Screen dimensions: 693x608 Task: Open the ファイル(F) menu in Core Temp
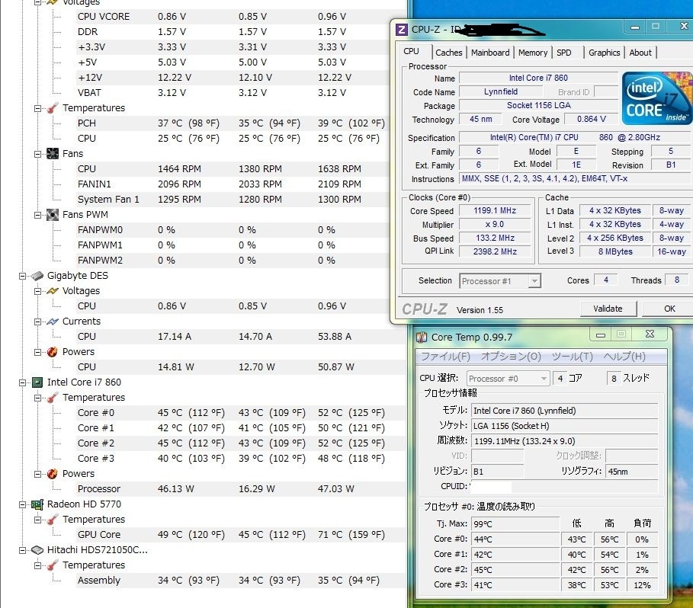(x=445, y=357)
